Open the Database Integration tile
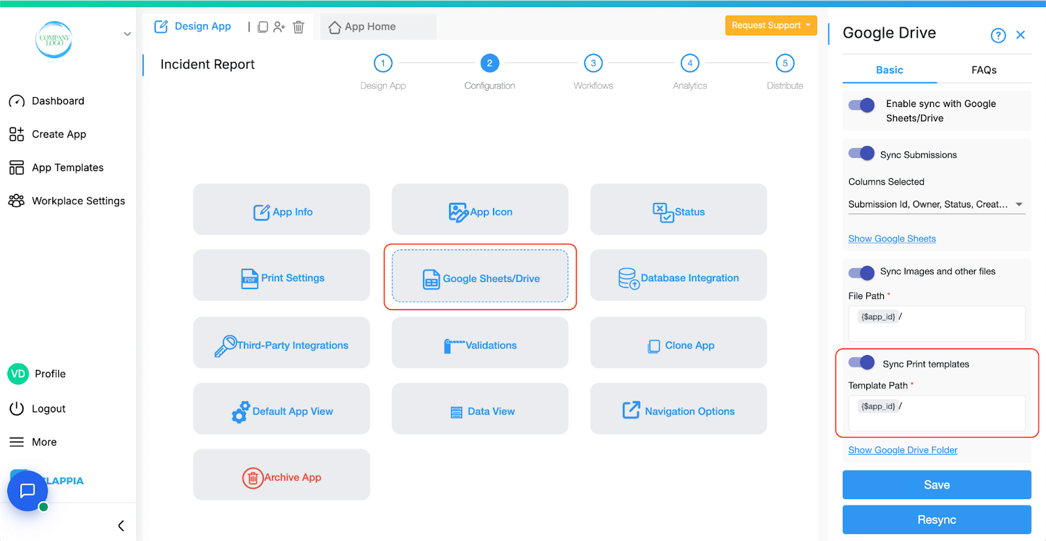 (679, 275)
